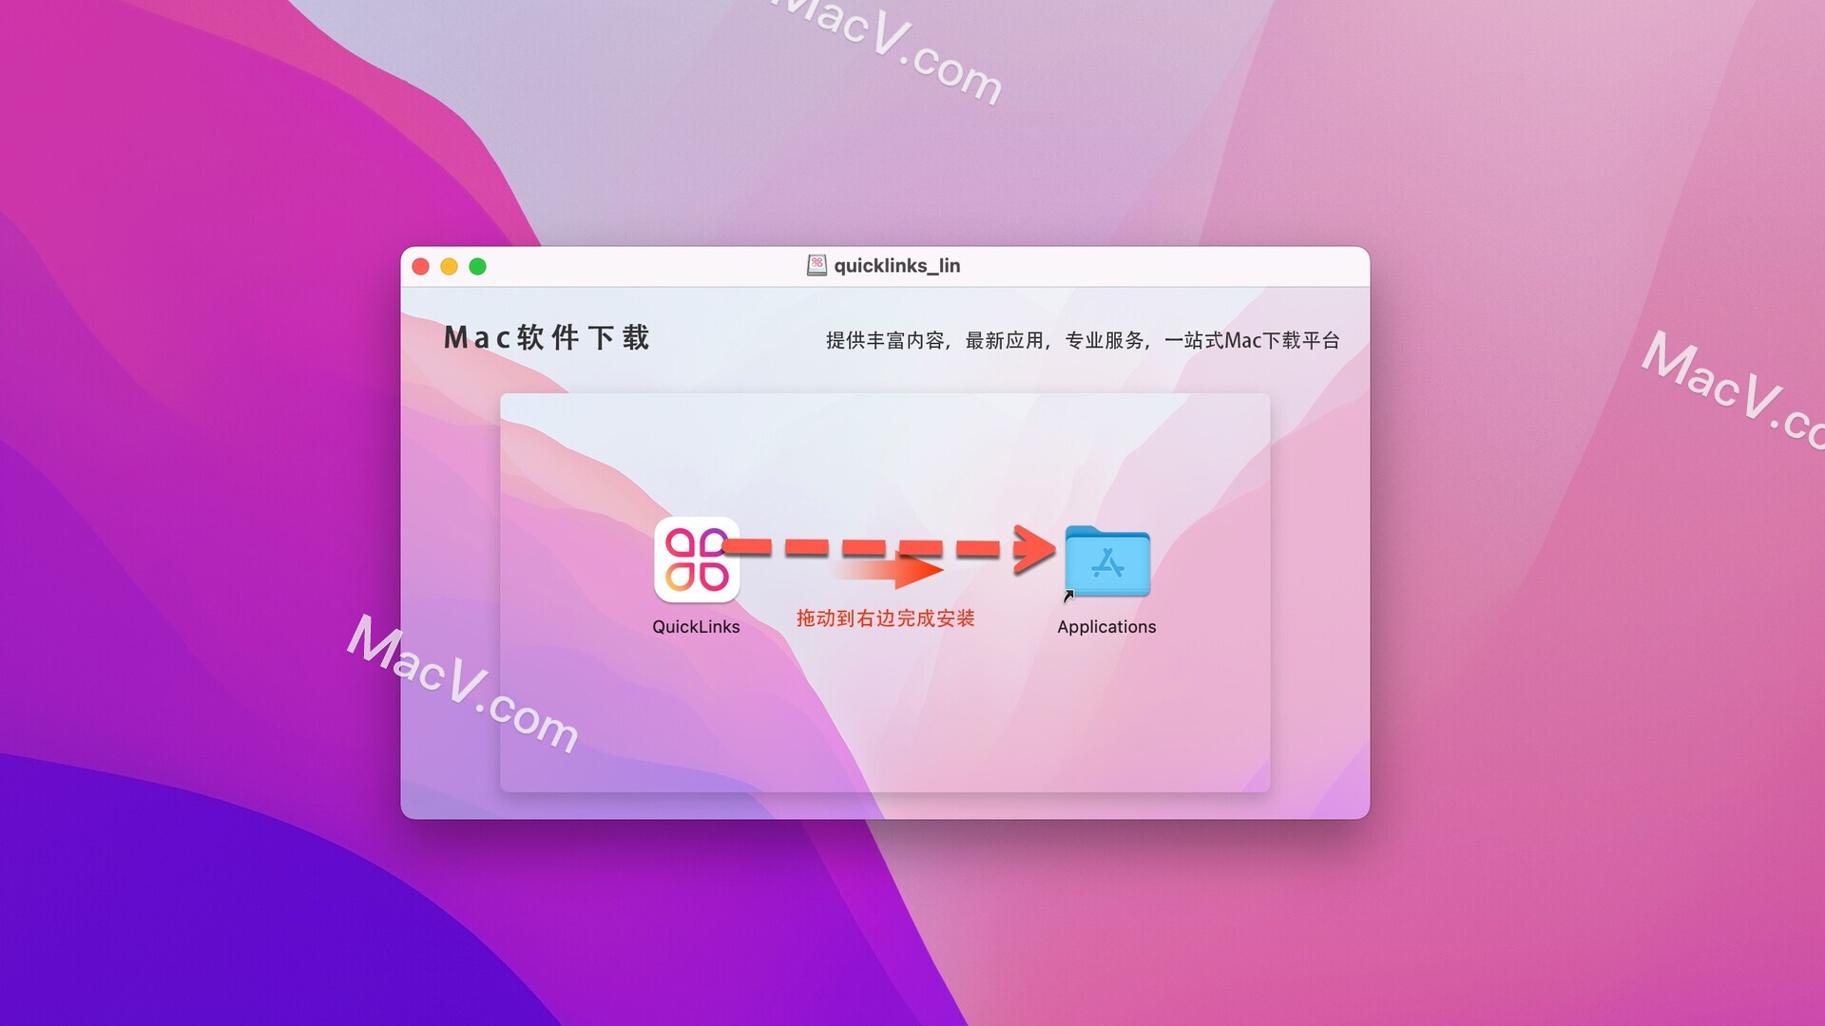Click the quicklinks_lin title bar icon
Image resolution: width=1825 pixels, height=1026 pixels.
click(x=814, y=262)
